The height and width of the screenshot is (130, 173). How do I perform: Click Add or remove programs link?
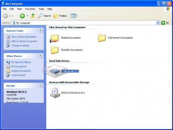pos(24,41)
